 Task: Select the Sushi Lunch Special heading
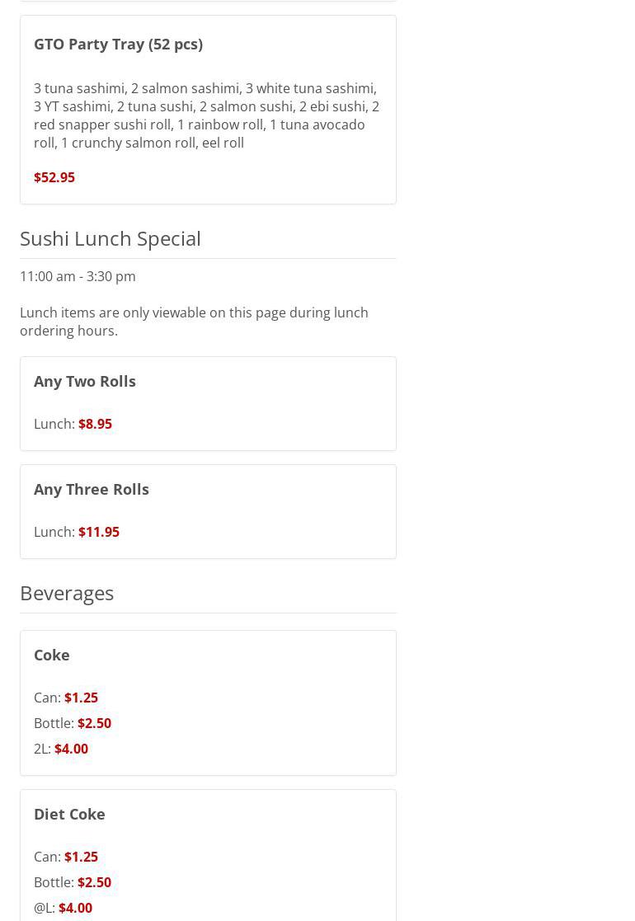point(111,238)
